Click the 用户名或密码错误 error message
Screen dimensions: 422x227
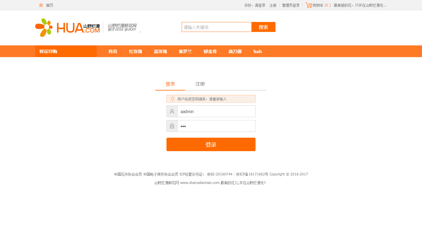pos(202,99)
